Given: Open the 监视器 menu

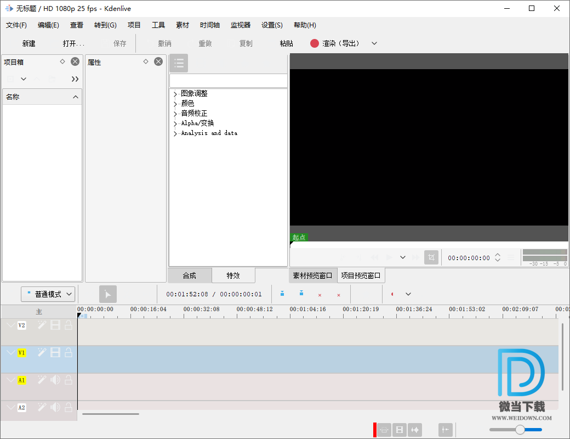Looking at the screenshot, I should pyautogui.click(x=241, y=25).
